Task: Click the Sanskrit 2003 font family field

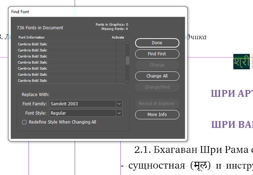Action: [x=83, y=104]
